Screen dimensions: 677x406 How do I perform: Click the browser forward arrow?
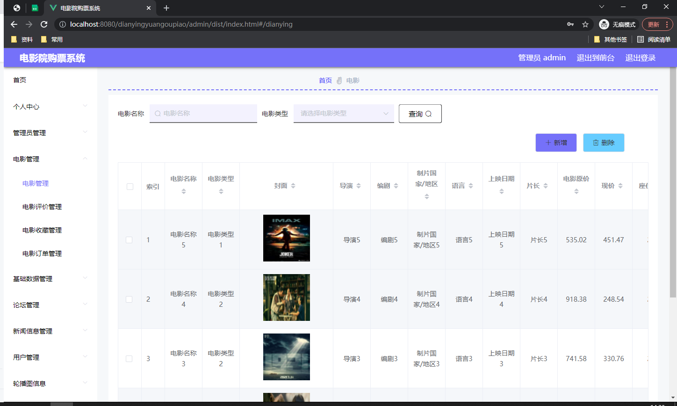(29, 24)
